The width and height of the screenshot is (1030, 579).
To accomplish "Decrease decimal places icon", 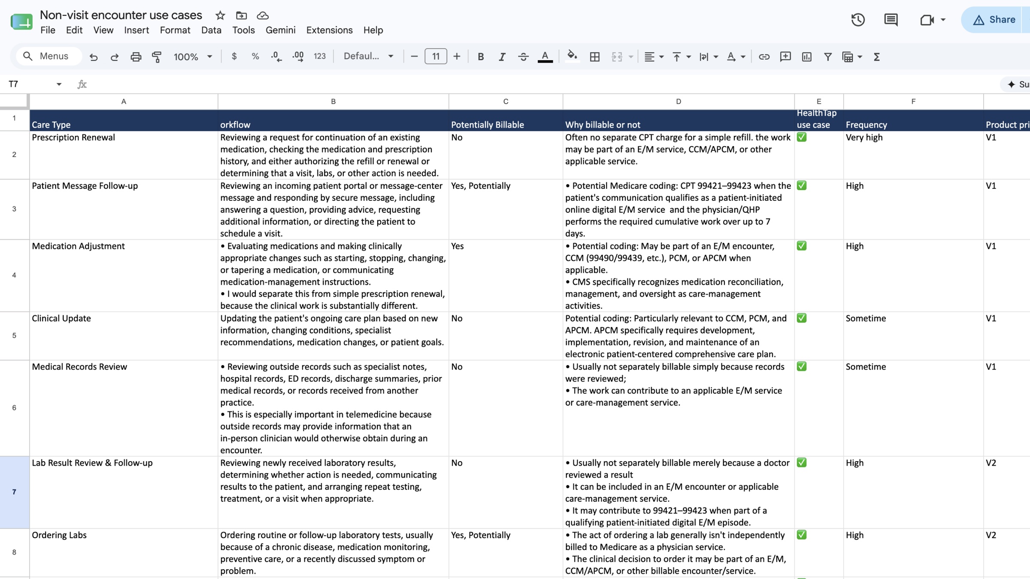I will 276,56.
